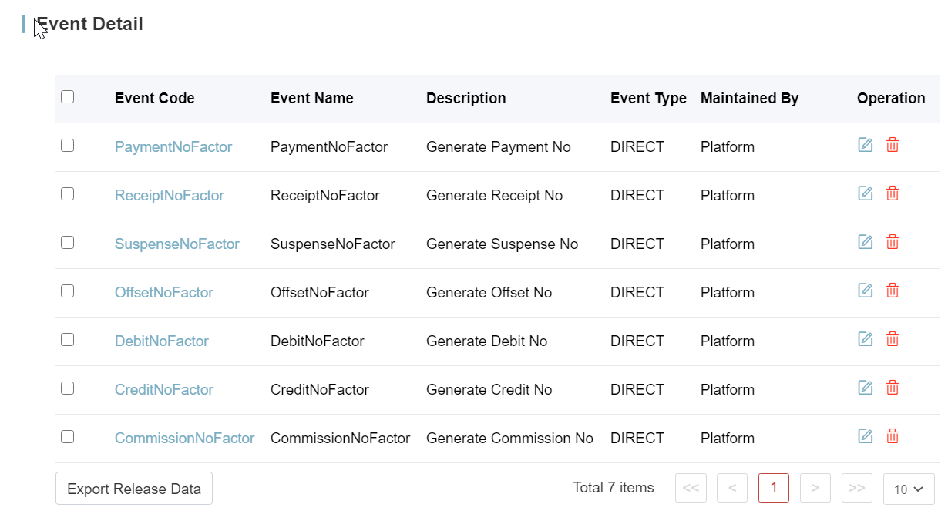Click edit icon for ReceiptNoFactor
This screenshot has width=948, height=521.
[x=866, y=193]
